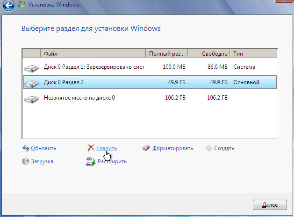Viewport: 294px width, 217px height.
Task: Select row Диск 0 Раздел 2
Action: pyautogui.click(x=150, y=82)
